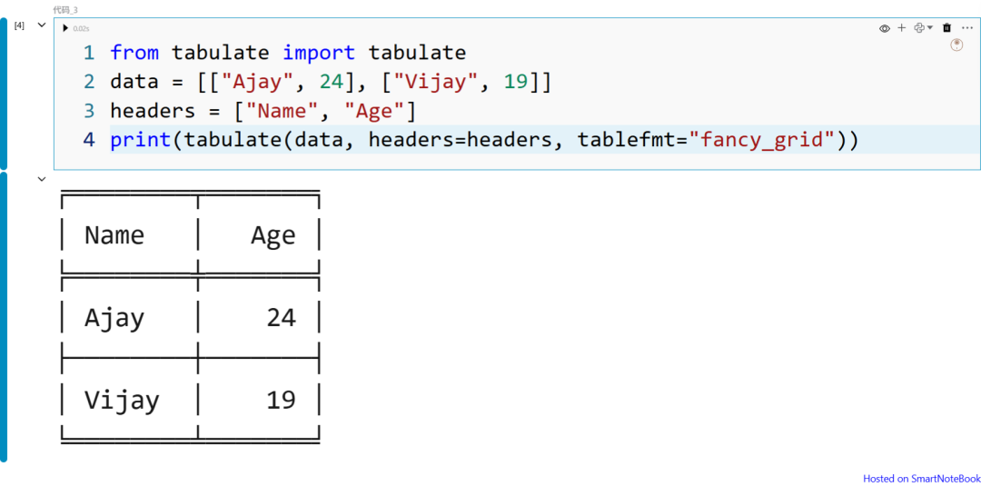Screen dimensions: 981x486
Task: Click the Python language icon
Action: pos(918,28)
